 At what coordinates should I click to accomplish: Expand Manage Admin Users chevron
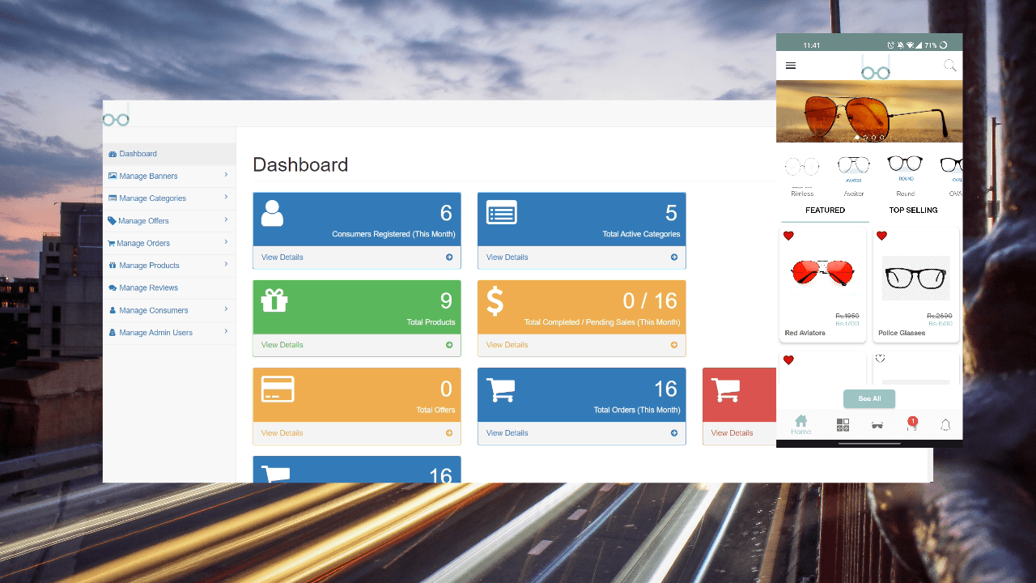coord(226,331)
